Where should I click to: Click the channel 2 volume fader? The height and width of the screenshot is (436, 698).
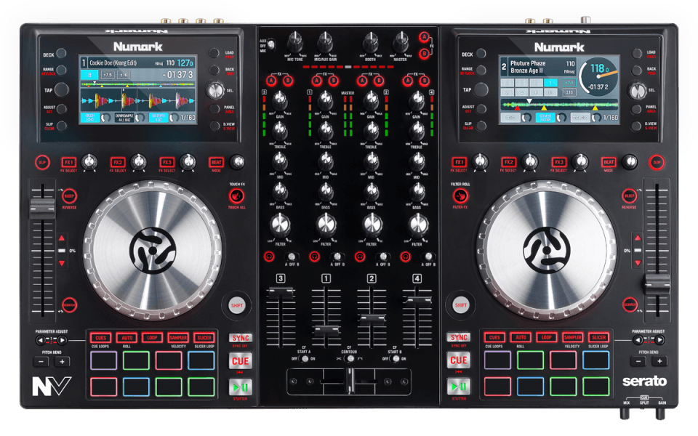(x=372, y=320)
